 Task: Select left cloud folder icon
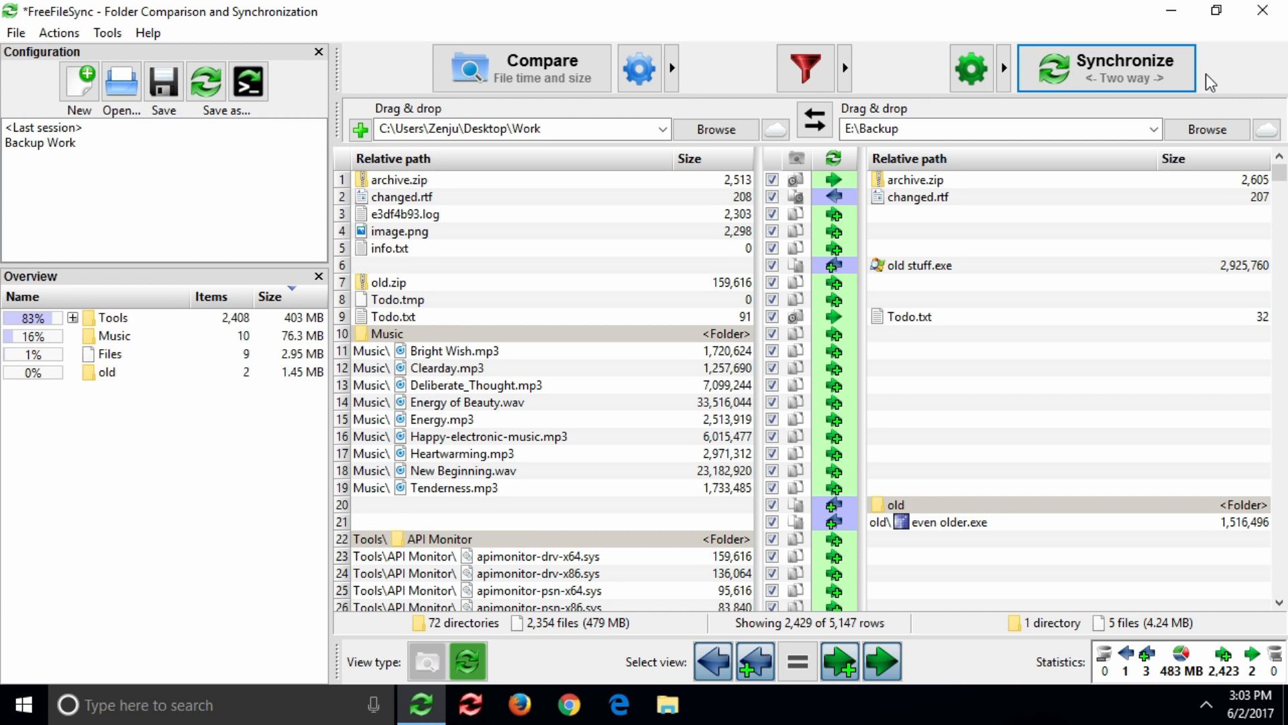[x=775, y=129]
